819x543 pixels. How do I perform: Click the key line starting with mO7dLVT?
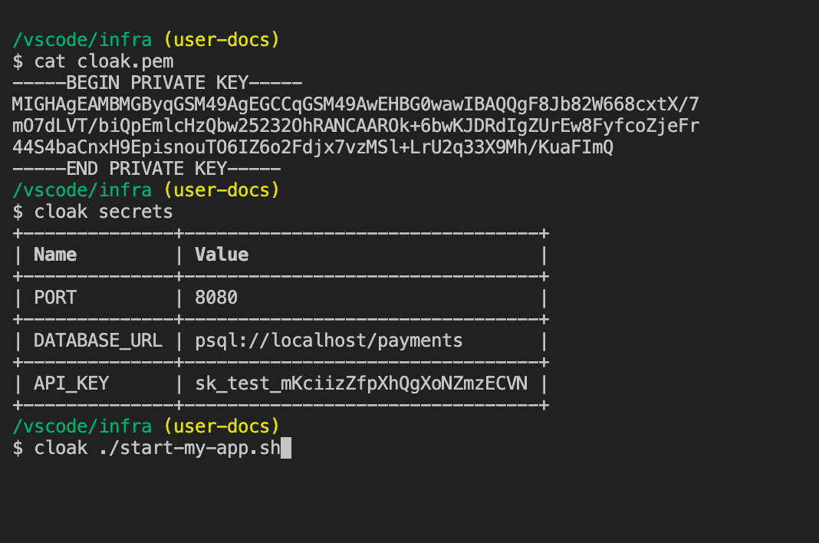click(355, 126)
